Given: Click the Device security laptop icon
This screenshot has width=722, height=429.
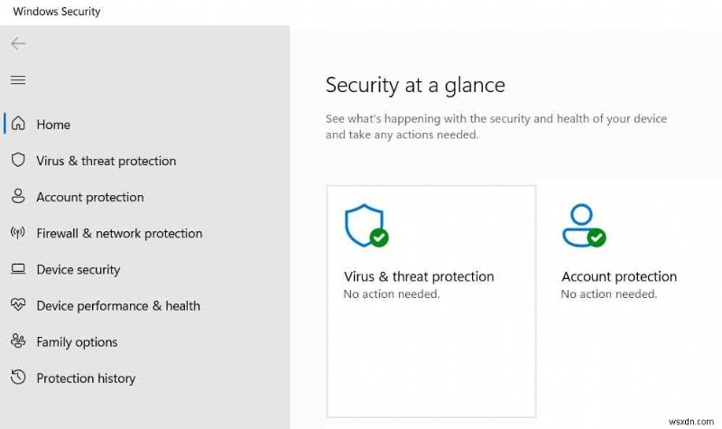Looking at the screenshot, I should 18,269.
